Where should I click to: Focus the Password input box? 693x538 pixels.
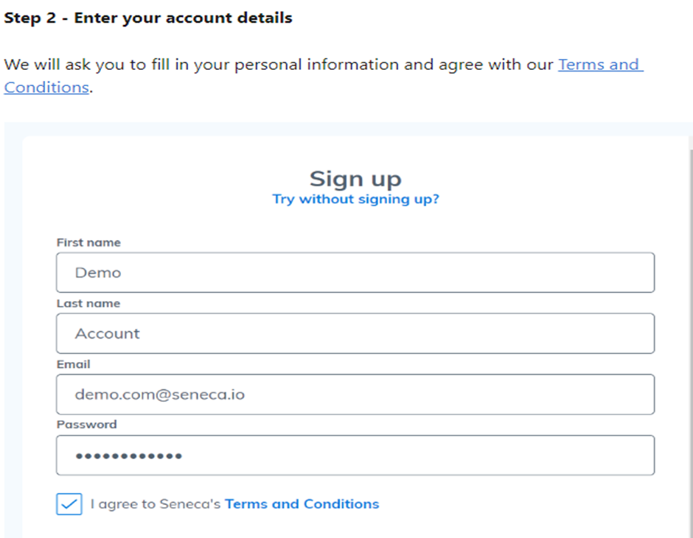coord(355,455)
